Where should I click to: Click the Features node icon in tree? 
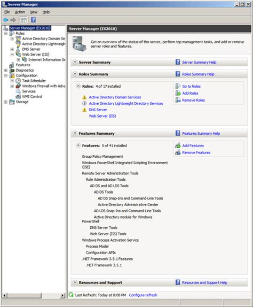point(12,65)
